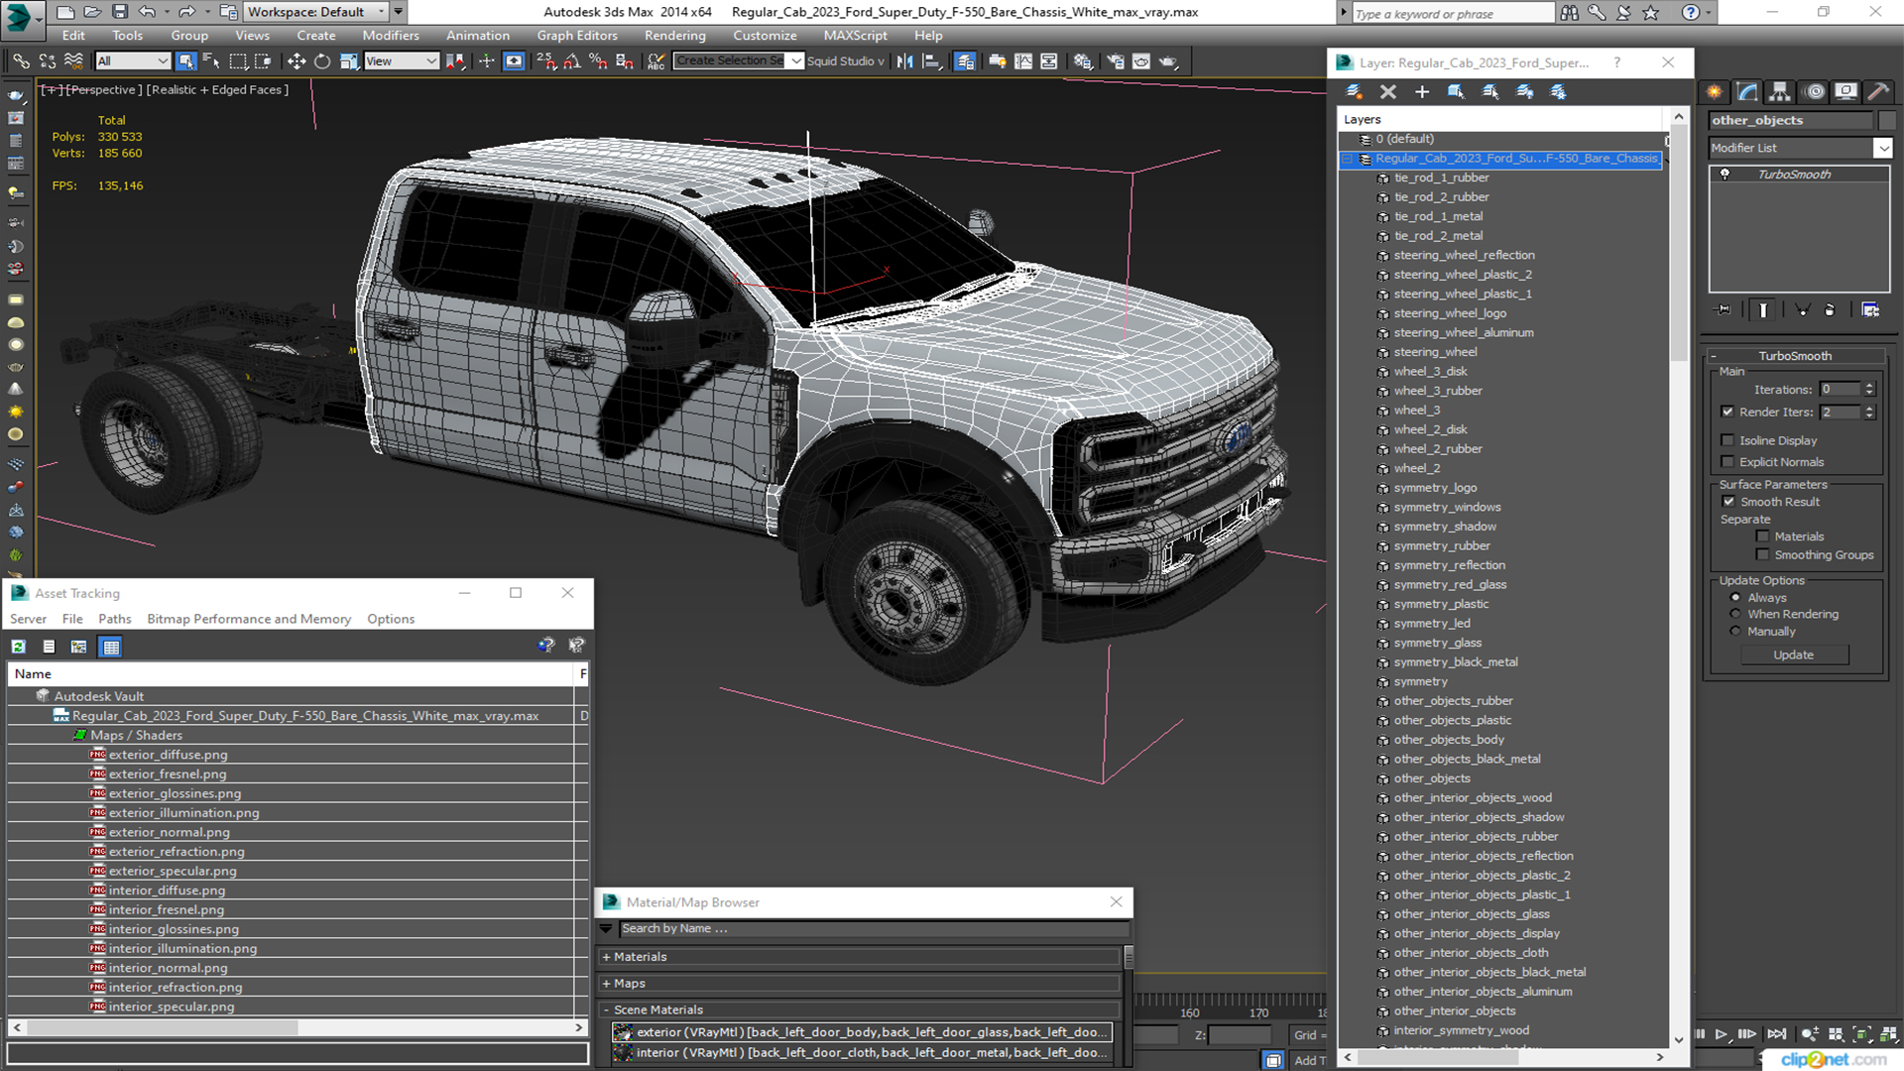
Task: Freeze all layers snowflake icon
Action: pyautogui.click(x=1558, y=91)
